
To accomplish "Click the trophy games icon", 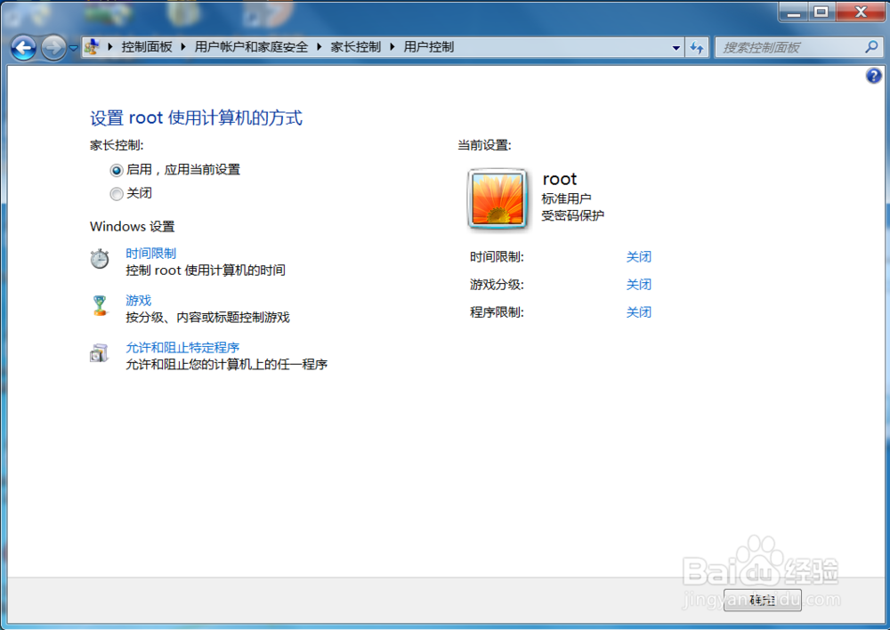I will coord(100,305).
